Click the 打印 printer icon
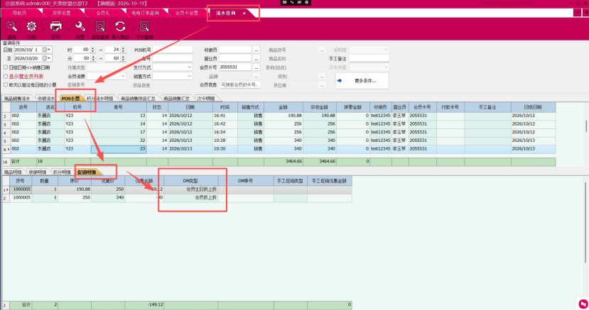The height and width of the screenshot is (310, 589). coord(55,27)
